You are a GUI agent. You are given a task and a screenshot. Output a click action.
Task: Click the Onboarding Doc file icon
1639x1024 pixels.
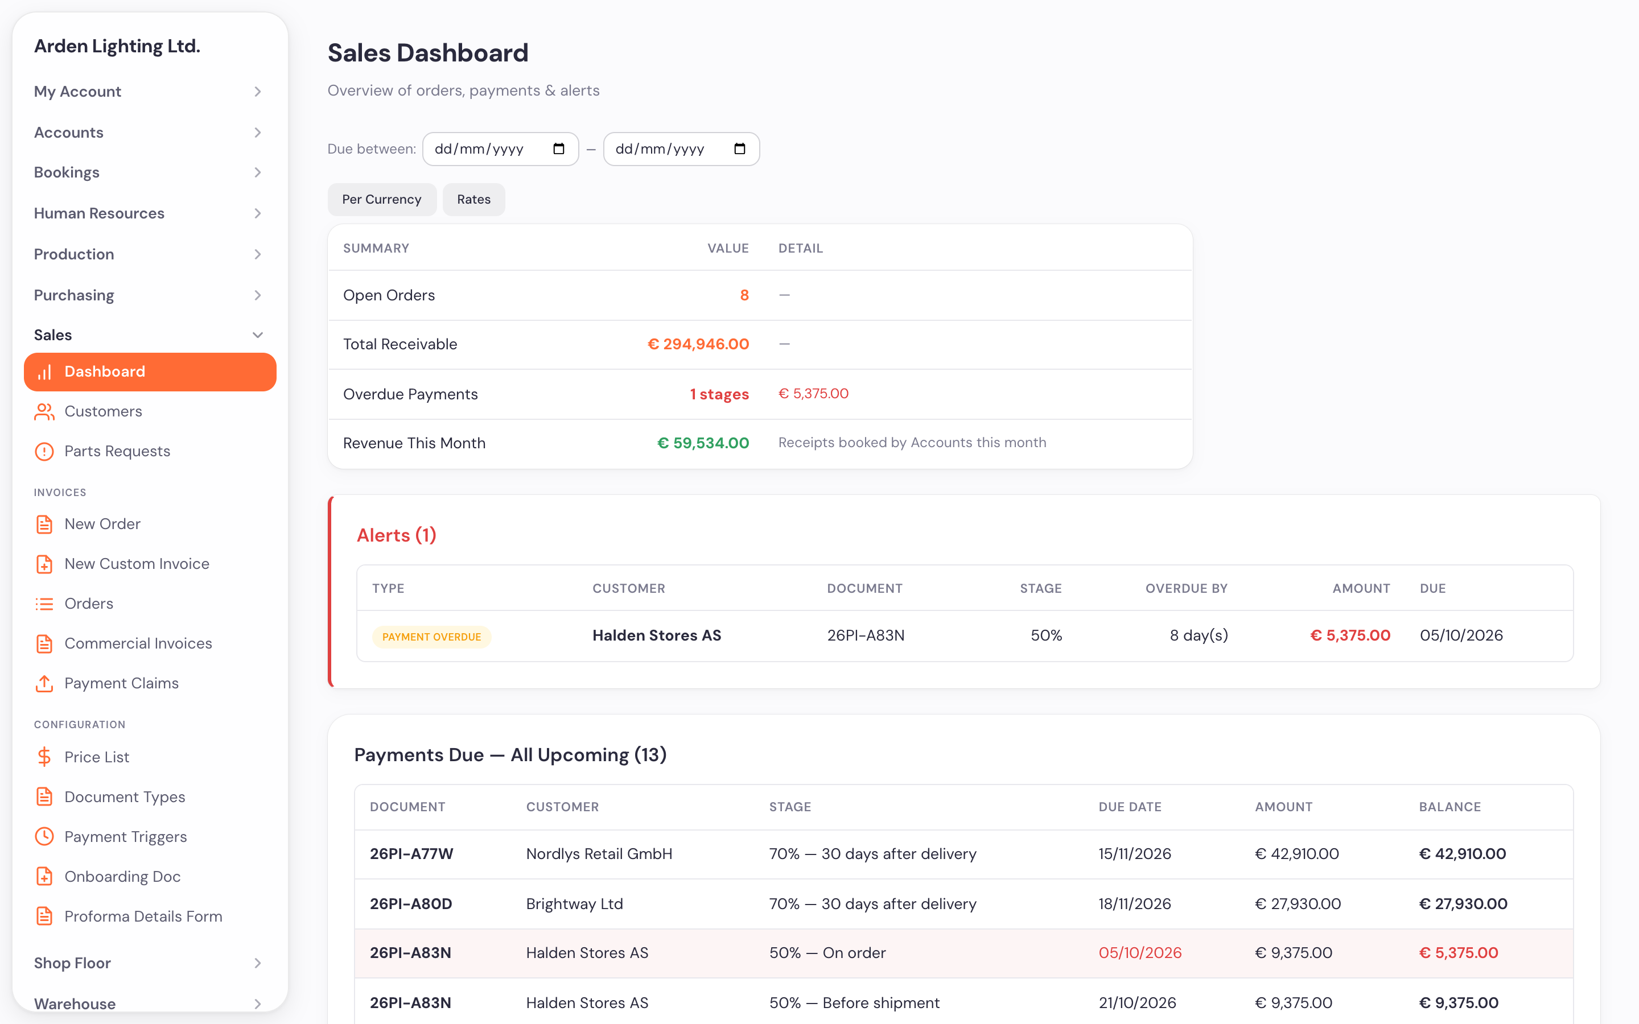[45, 876]
